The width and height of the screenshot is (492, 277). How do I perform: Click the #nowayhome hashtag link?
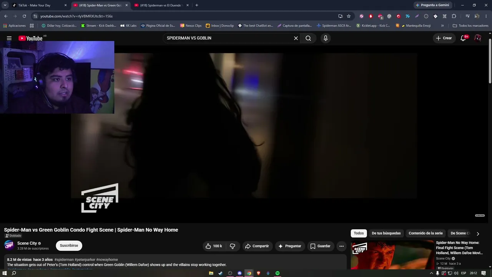107,260
